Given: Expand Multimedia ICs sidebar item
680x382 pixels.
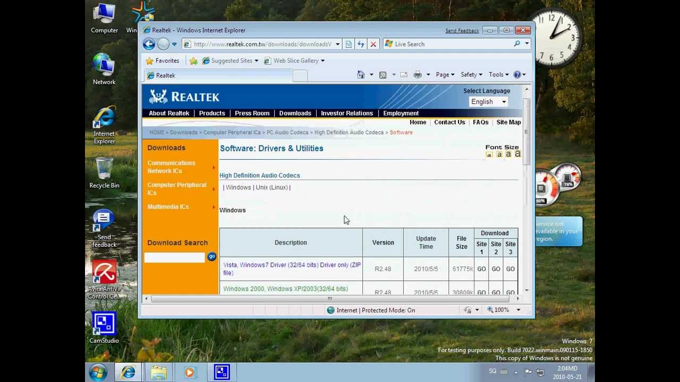Looking at the screenshot, I should pyautogui.click(x=181, y=207).
